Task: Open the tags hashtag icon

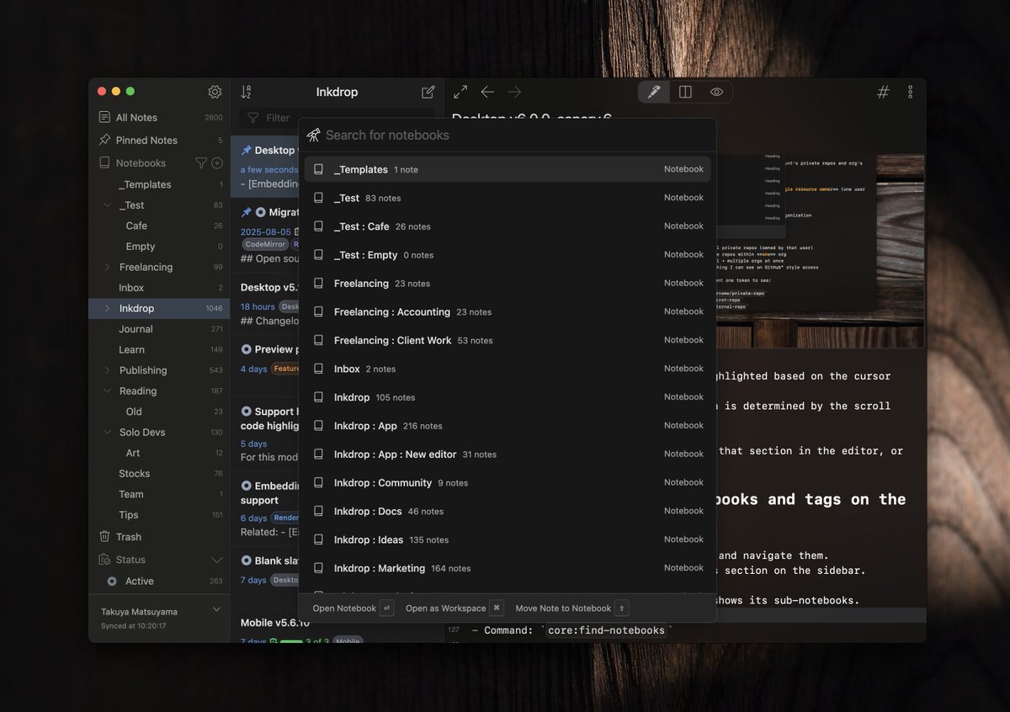Action: coord(882,91)
